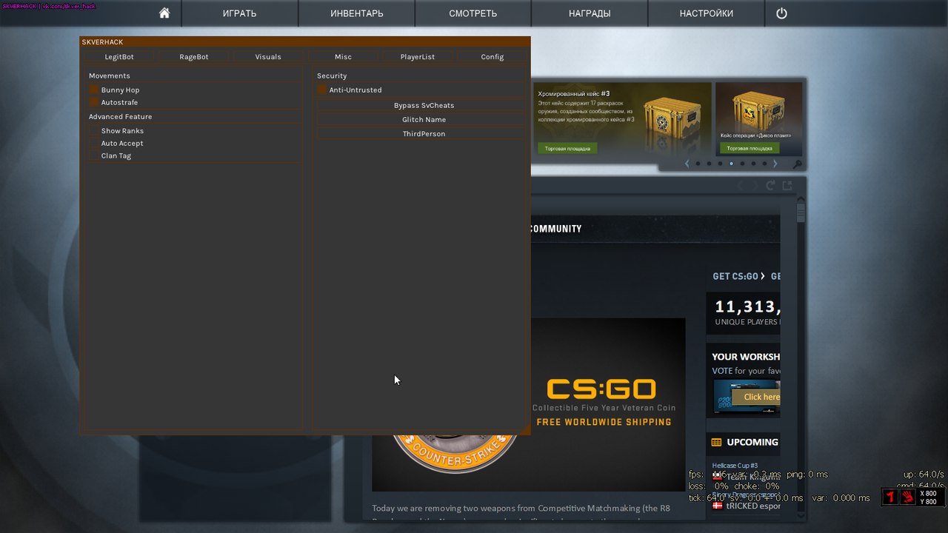Switch to the RageBot tab
948x533 pixels.
[x=194, y=57]
